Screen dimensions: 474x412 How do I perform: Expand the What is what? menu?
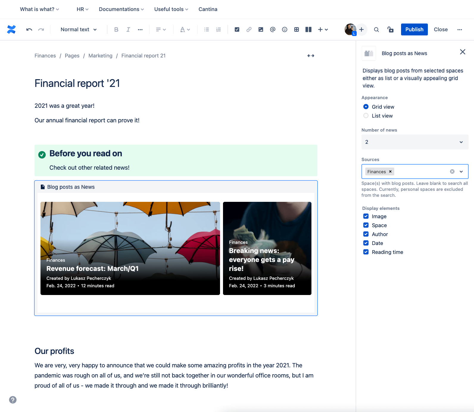(39, 9)
